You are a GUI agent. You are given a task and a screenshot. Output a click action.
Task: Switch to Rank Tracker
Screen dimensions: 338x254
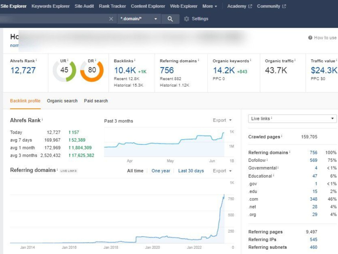[x=112, y=6]
